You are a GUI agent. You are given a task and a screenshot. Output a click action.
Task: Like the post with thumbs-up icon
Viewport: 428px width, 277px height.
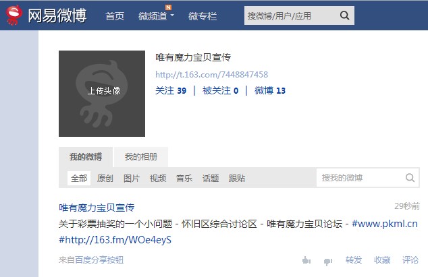[x=306, y=260]
